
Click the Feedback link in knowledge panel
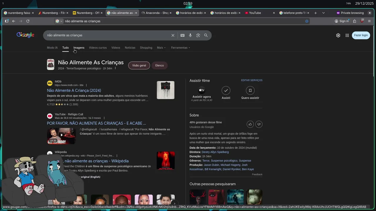[257, 174]
